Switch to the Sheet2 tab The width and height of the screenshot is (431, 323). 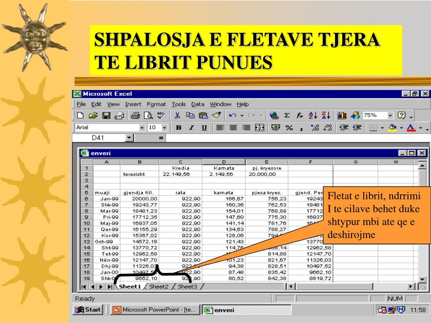point(159,286)
